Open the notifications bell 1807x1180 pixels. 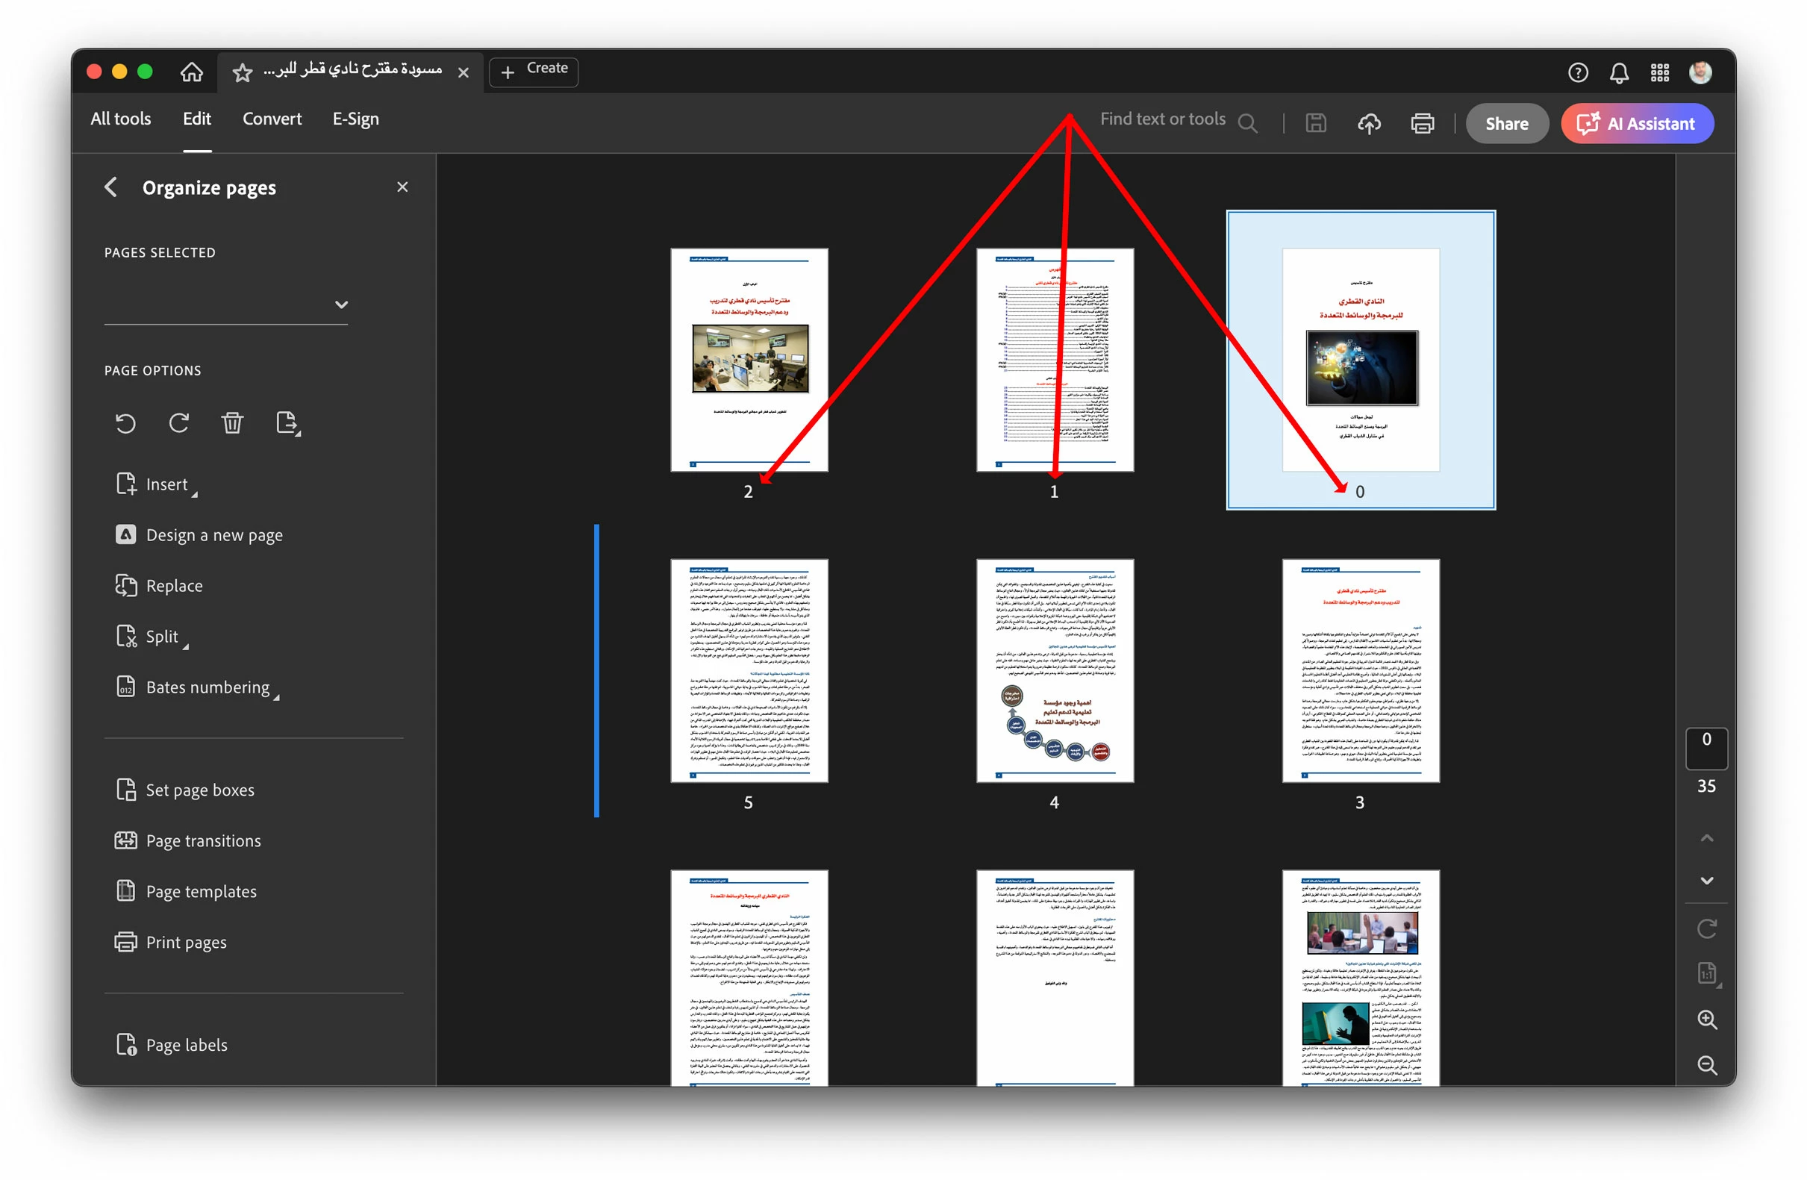coord(1619,73)
